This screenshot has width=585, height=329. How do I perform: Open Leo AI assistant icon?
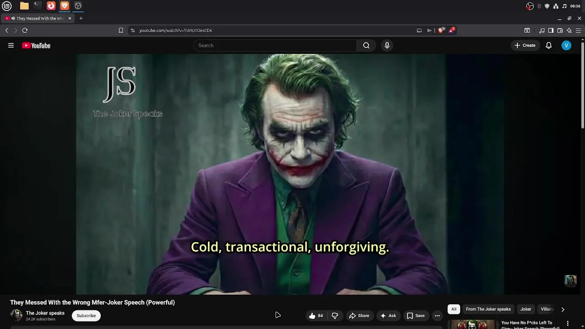point(569,30)
